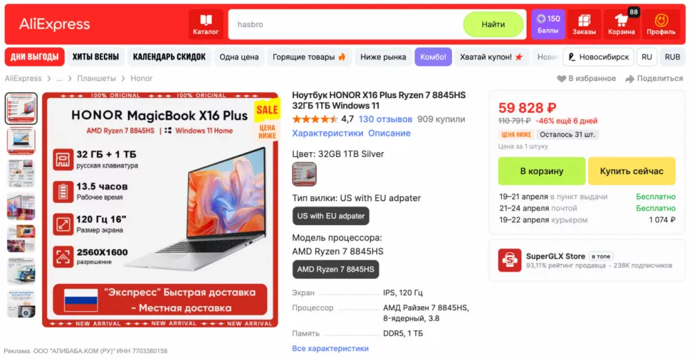Open the Новосибирск city selector
Screen dimensions: 692x360
599,57
